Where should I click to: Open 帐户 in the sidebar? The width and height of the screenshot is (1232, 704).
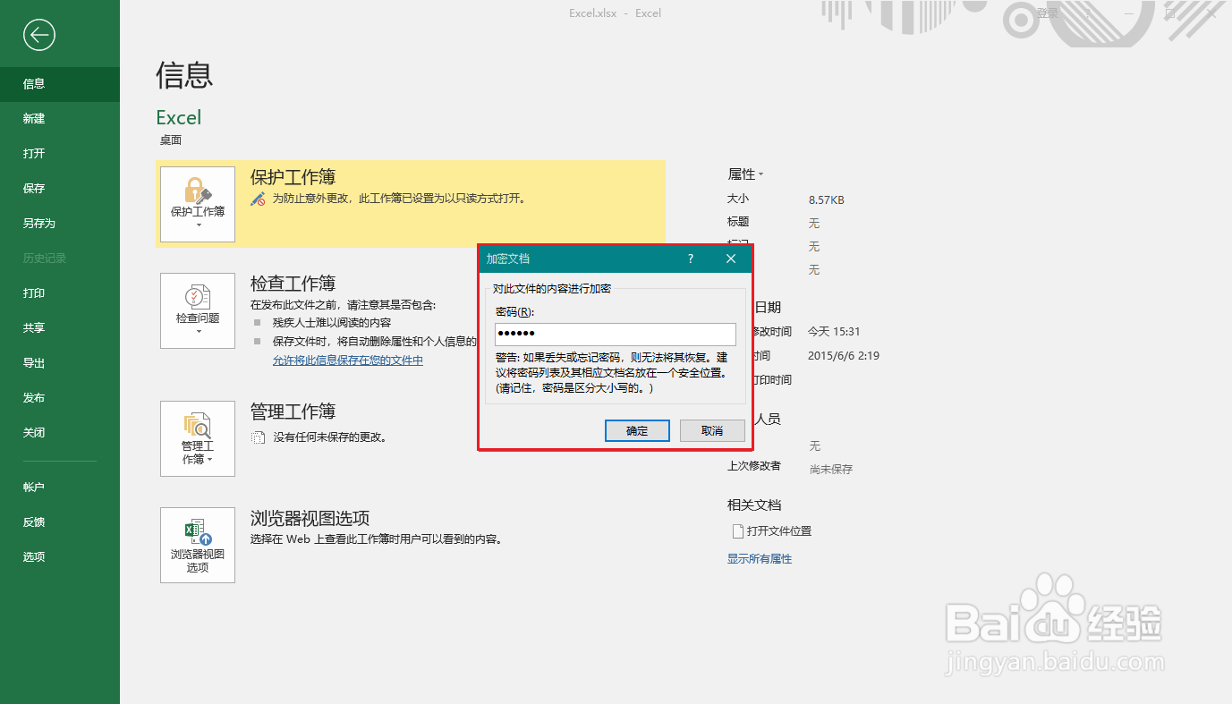pos(60,488)
